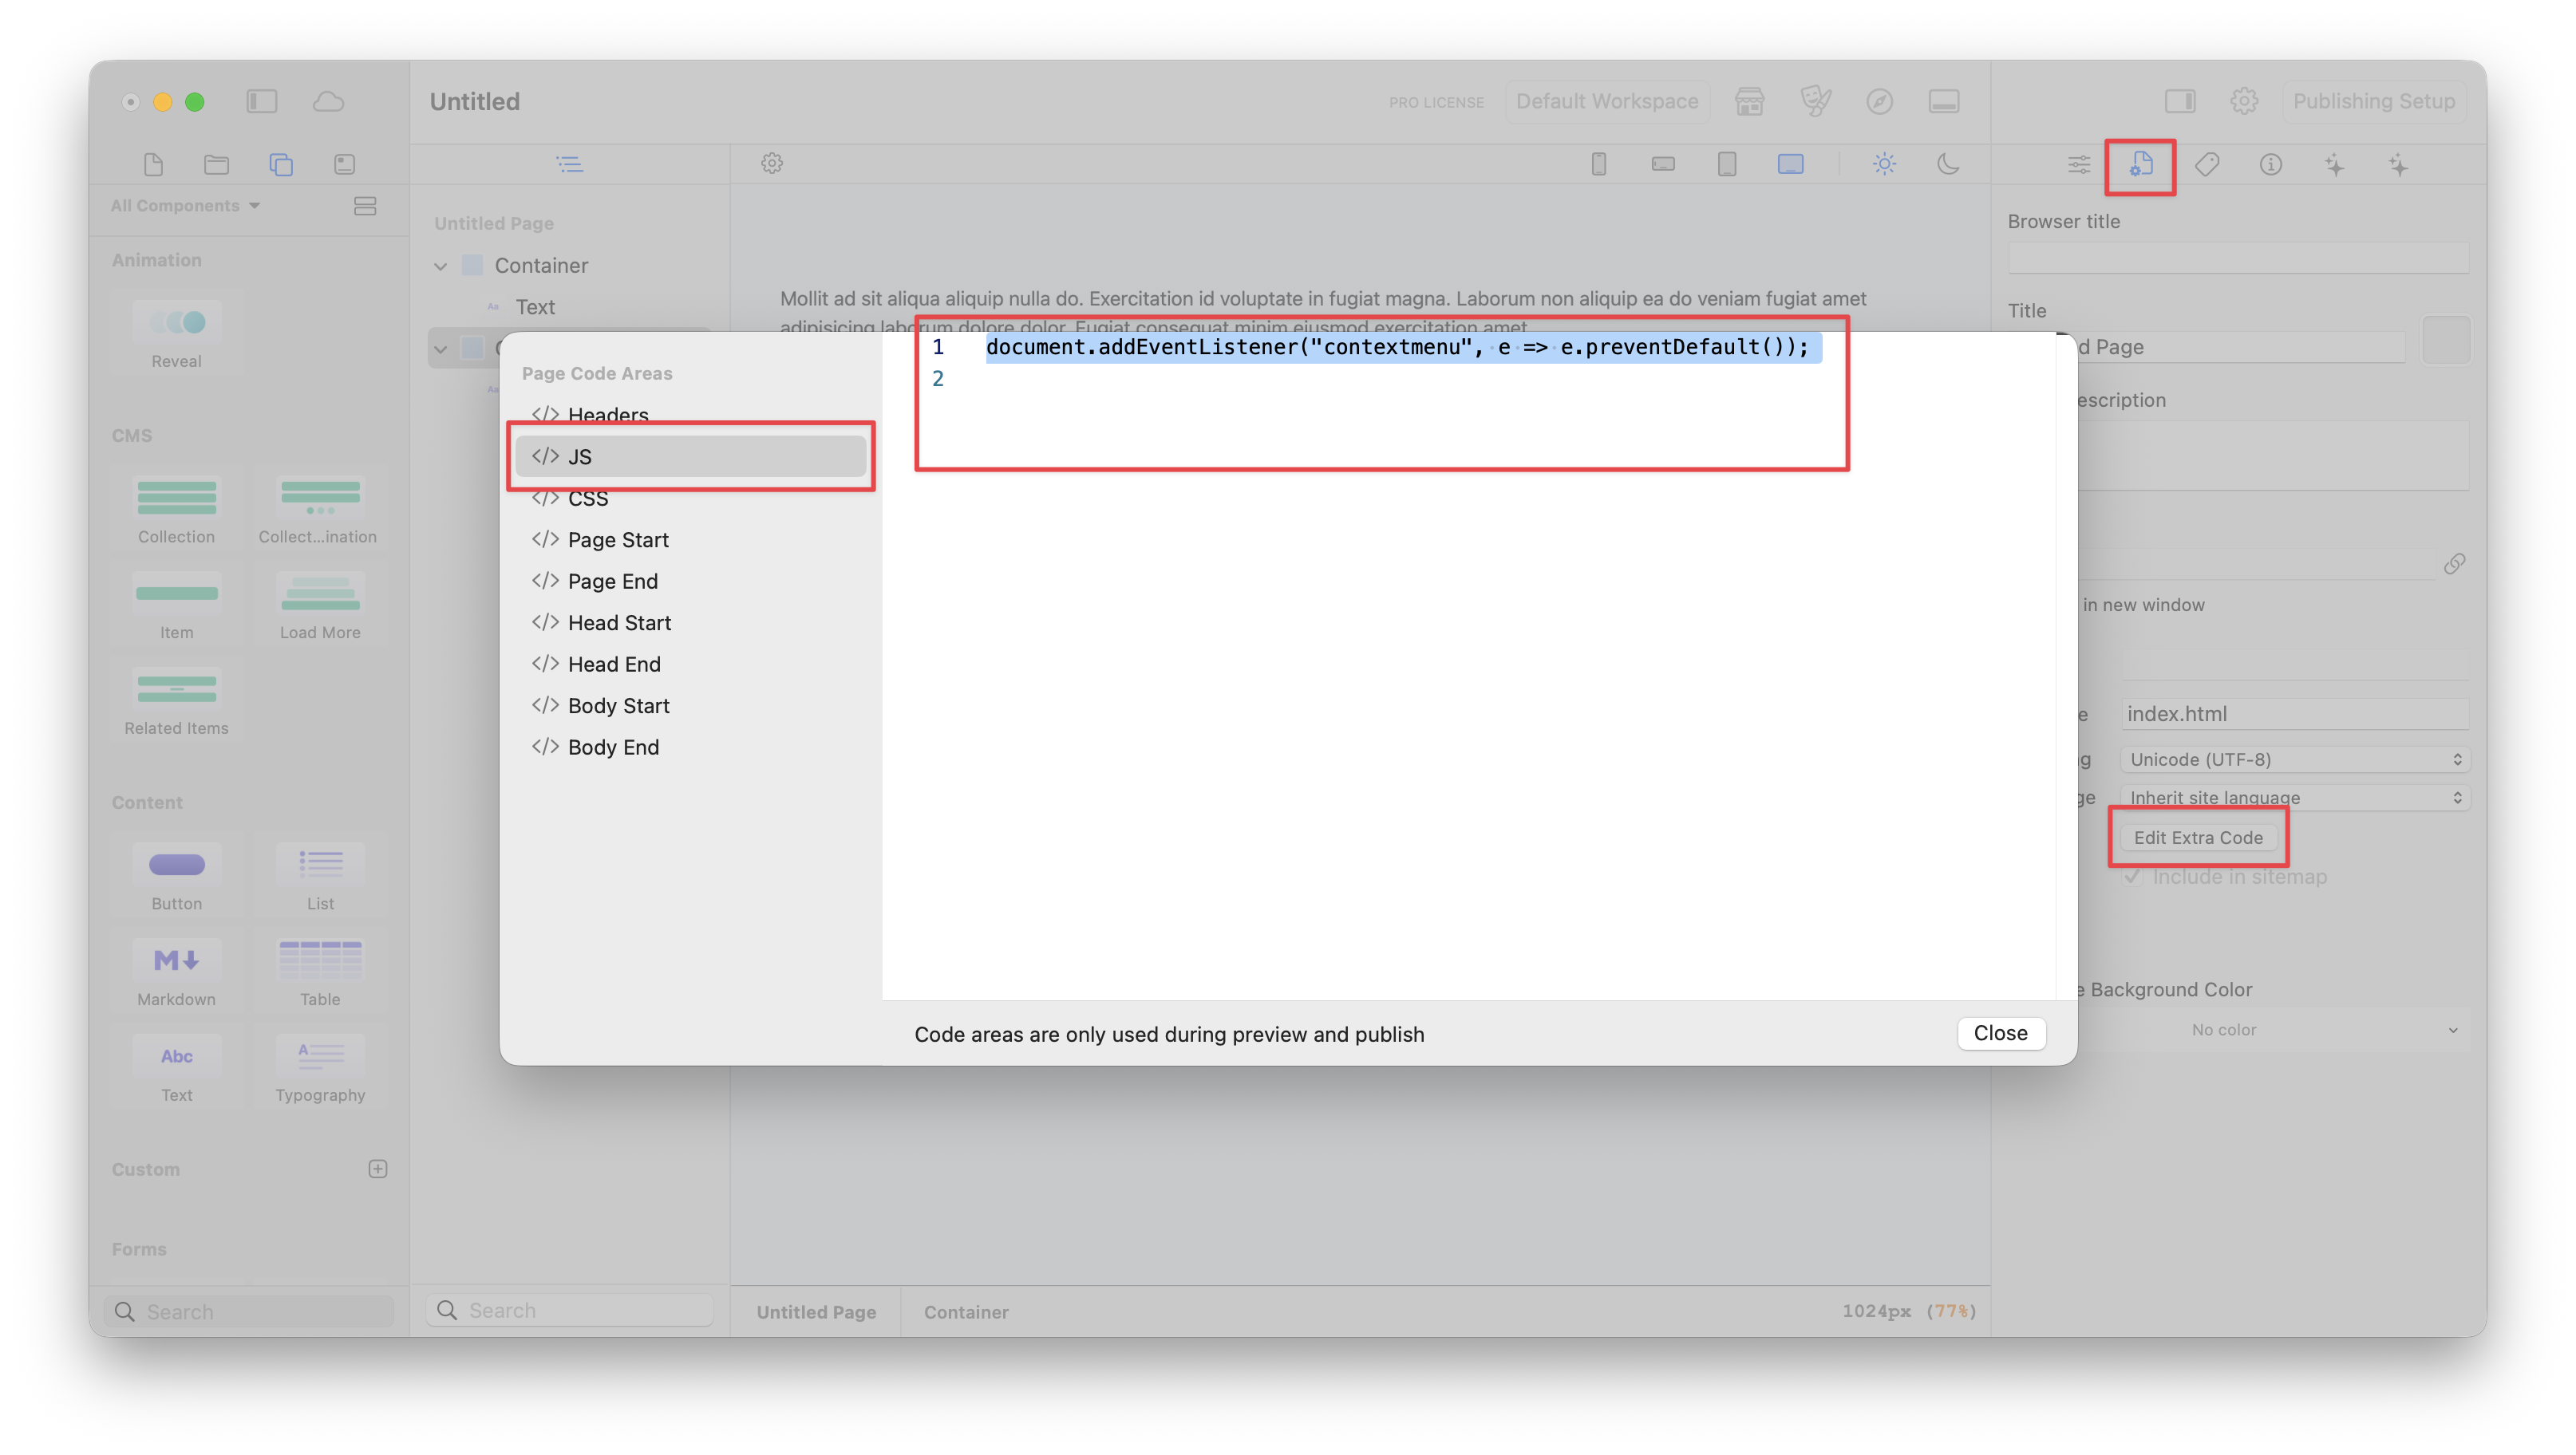Open the info inspector icon

pos(2271,165)
